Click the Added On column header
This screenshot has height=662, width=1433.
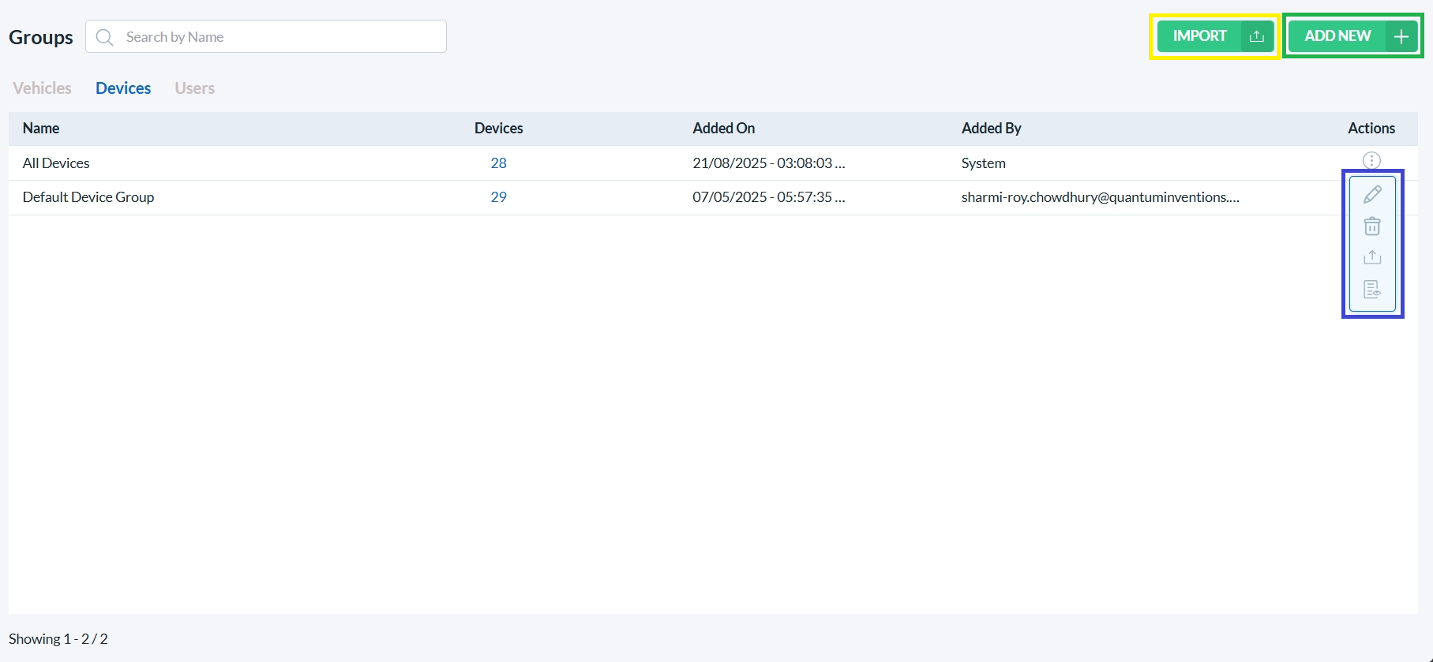(723, 129)
